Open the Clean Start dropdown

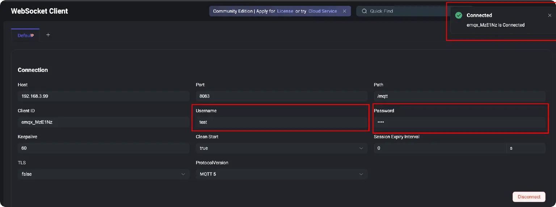point(281,148)
